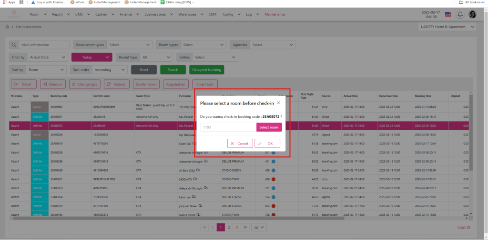
Task: Confirm check-in with the OK button
Action: coord(267,144)
